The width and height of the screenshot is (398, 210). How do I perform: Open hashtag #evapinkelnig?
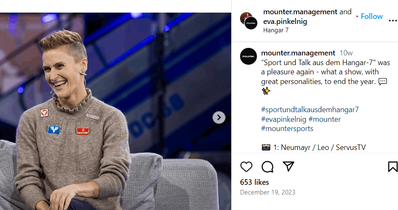coord(283,119)
